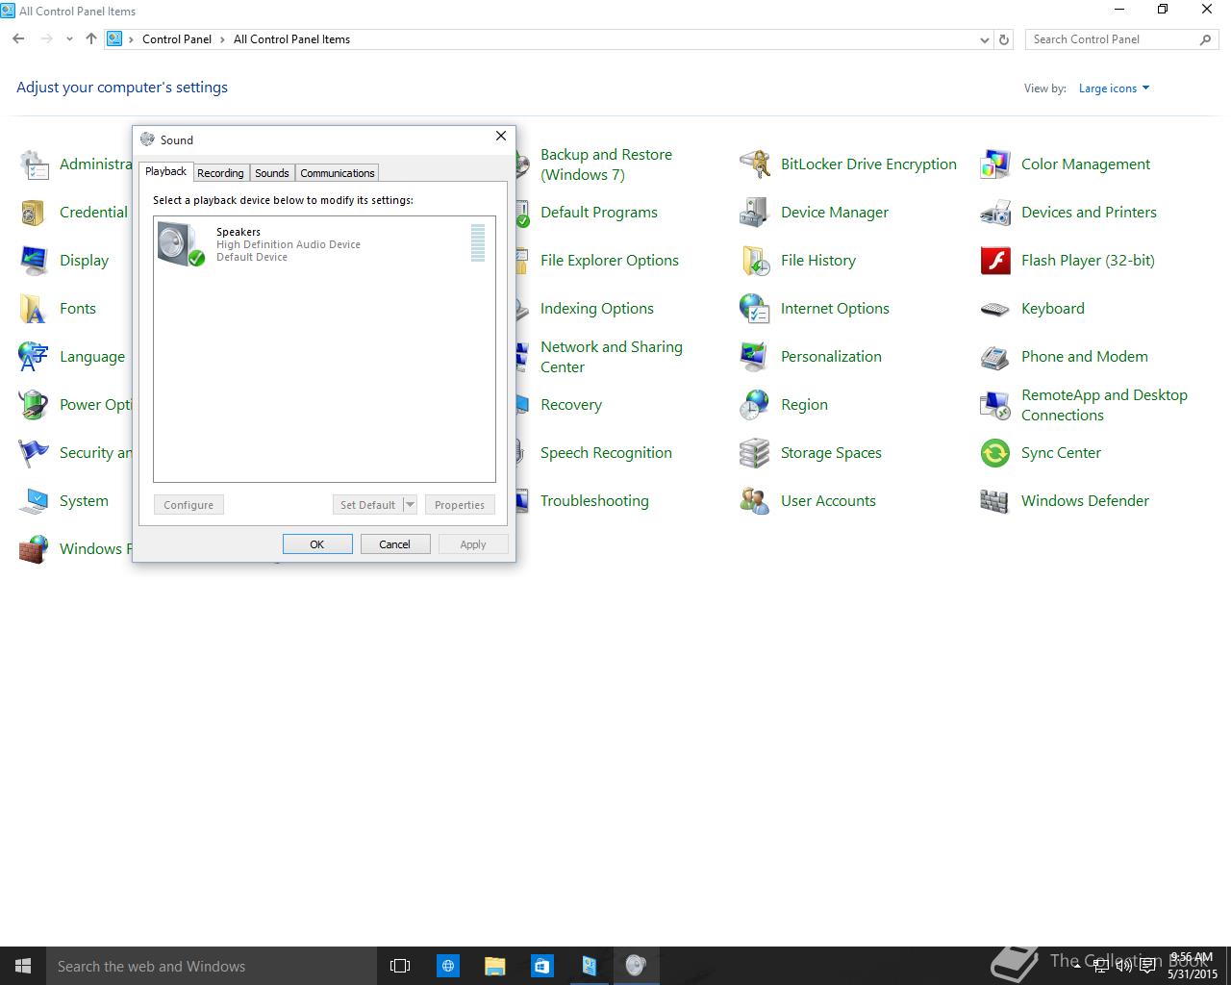Open the Speech Recognition link
This screenshot has width=1231, height=985.
pyautogui.click(x=606, y=453)
